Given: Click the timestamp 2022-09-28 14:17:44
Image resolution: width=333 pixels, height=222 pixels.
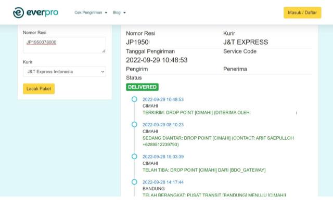Looking at the screenshot, I should coord(163,182).
